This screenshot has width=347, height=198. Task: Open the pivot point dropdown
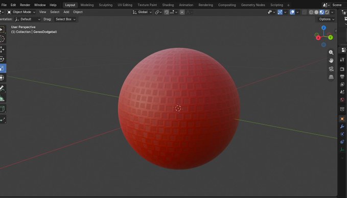click(x=158, y=12)
